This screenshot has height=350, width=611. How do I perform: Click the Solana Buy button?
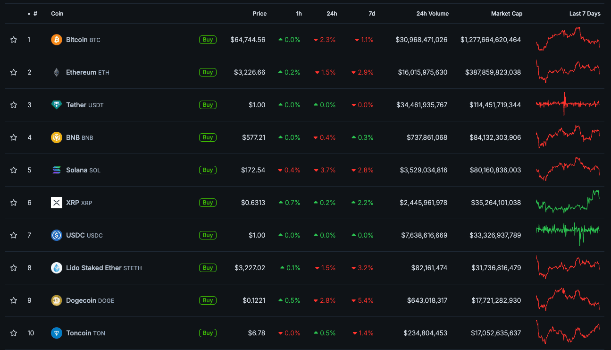point(208,170)
